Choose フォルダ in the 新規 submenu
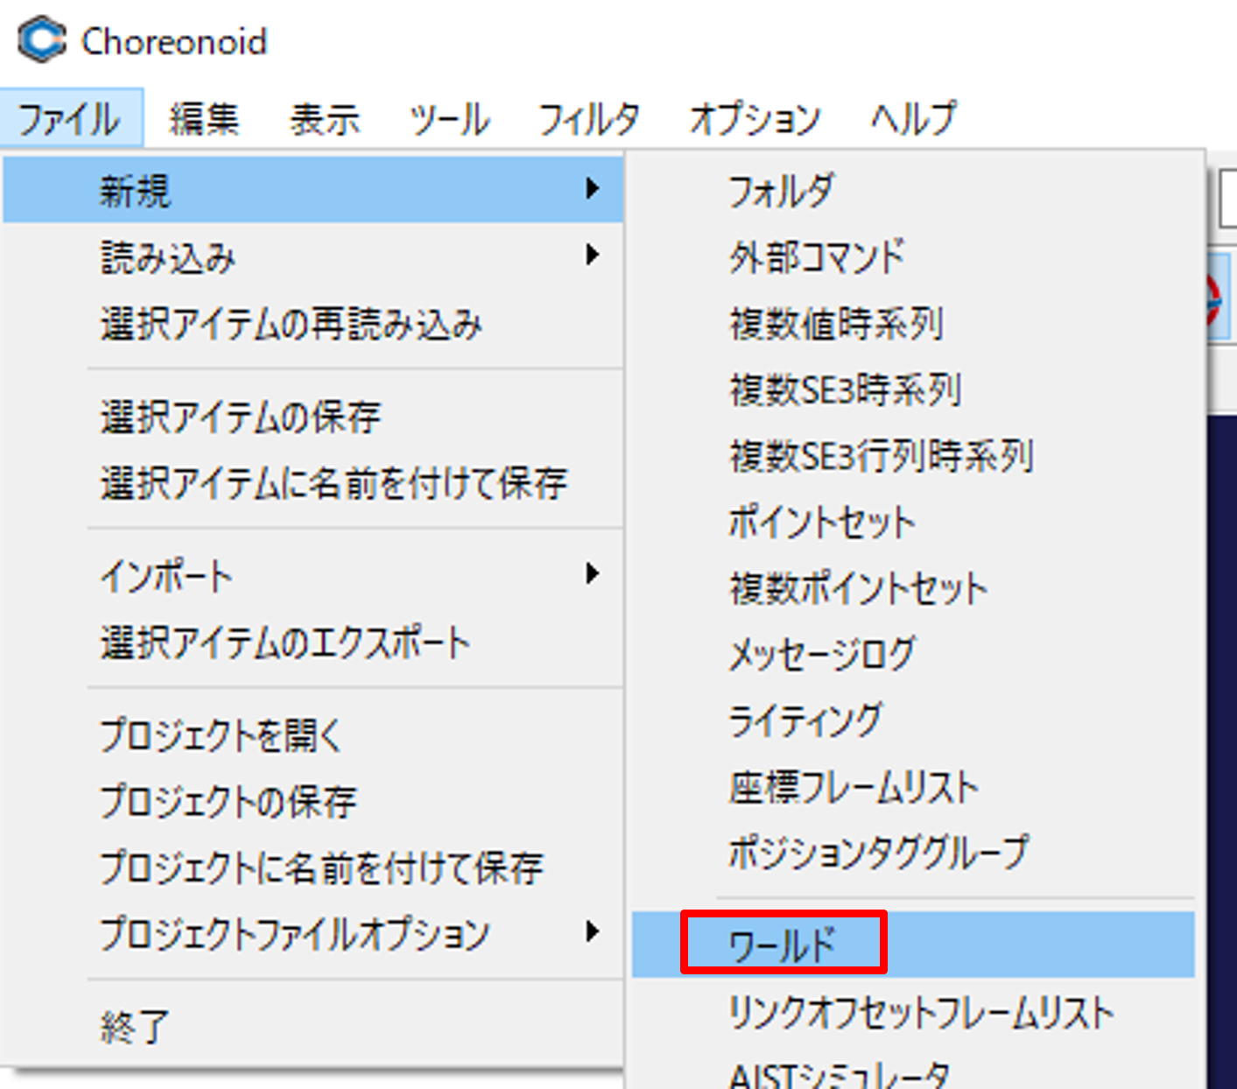The image size is (1237, 1089). 782,191
